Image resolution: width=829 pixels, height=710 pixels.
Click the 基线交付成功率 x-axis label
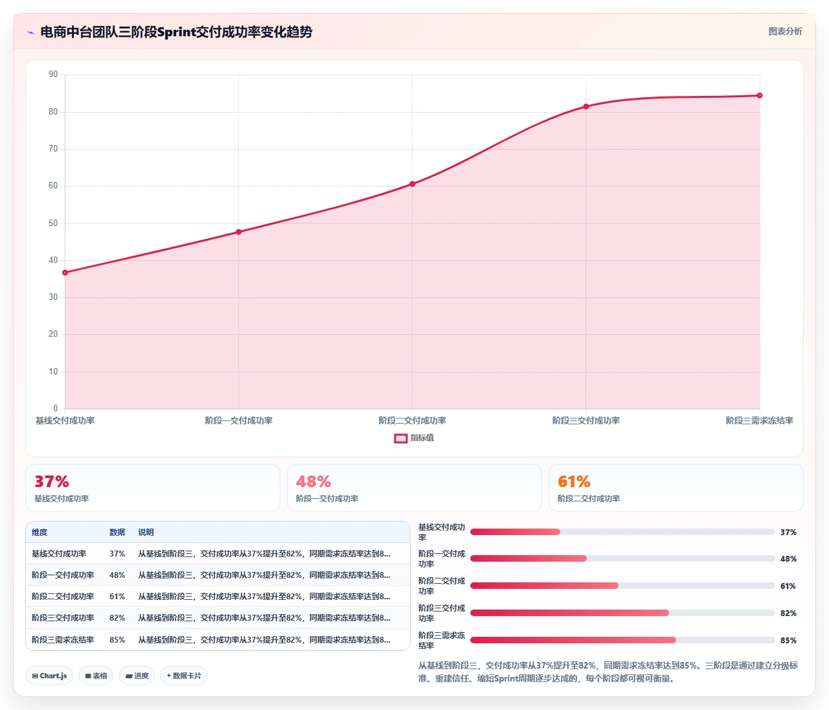[x=65, y=420]
